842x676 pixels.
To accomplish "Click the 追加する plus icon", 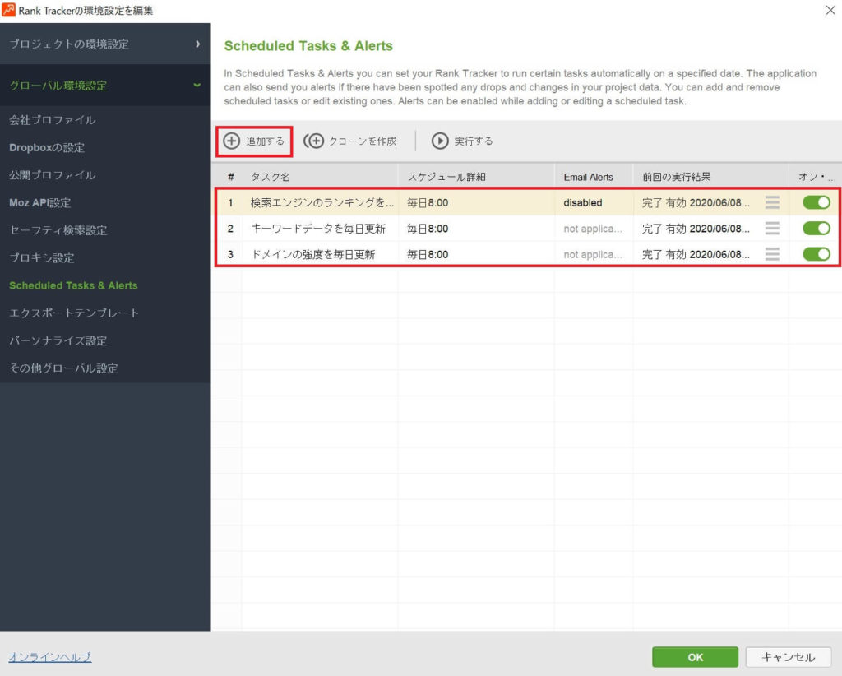I will [x=231, y=141].
